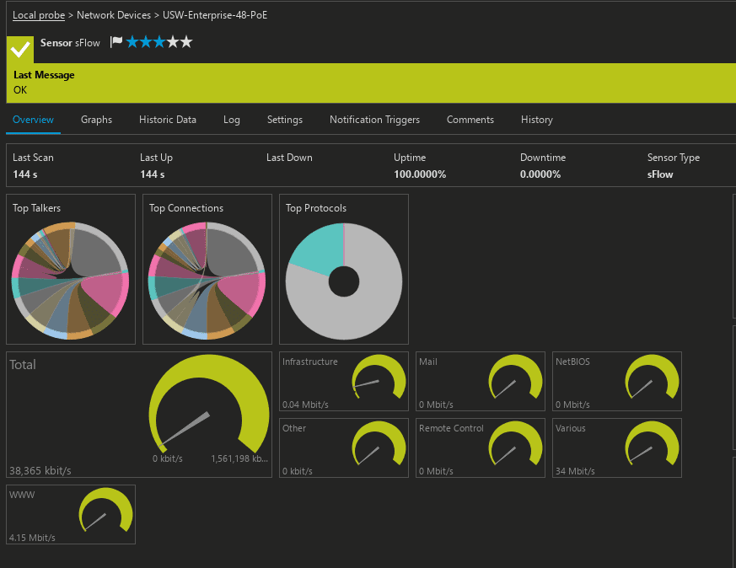Viewport: 736px width, 568px height.
Task: Open the Historic Data tab
Action: [x=167, y=120]
